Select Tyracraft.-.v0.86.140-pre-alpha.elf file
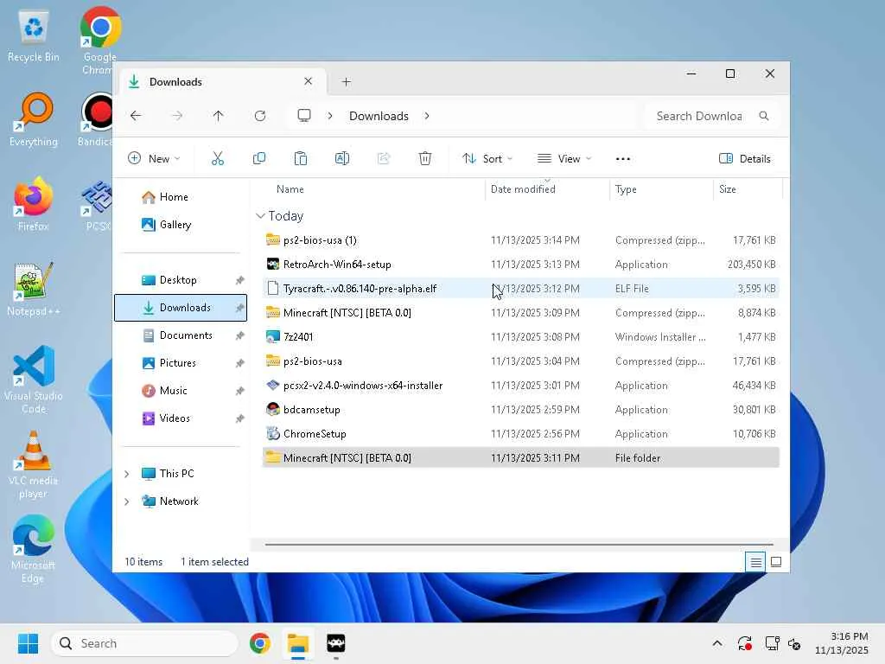The width and height of the screenshot is (885, 664). click(521, 289)
